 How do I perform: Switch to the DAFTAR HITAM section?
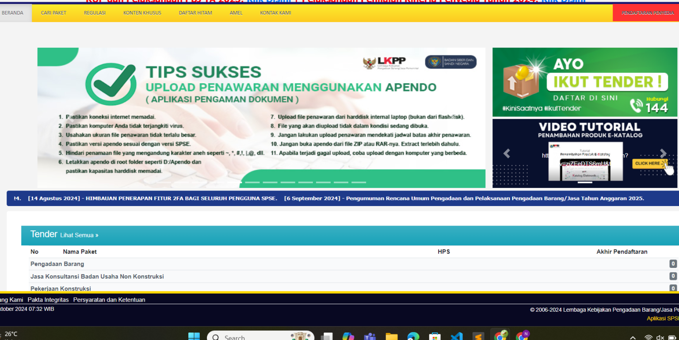pyautogui.click(x=195, y=13)
